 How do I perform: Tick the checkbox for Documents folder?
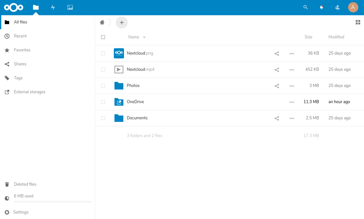click(103, 118)
